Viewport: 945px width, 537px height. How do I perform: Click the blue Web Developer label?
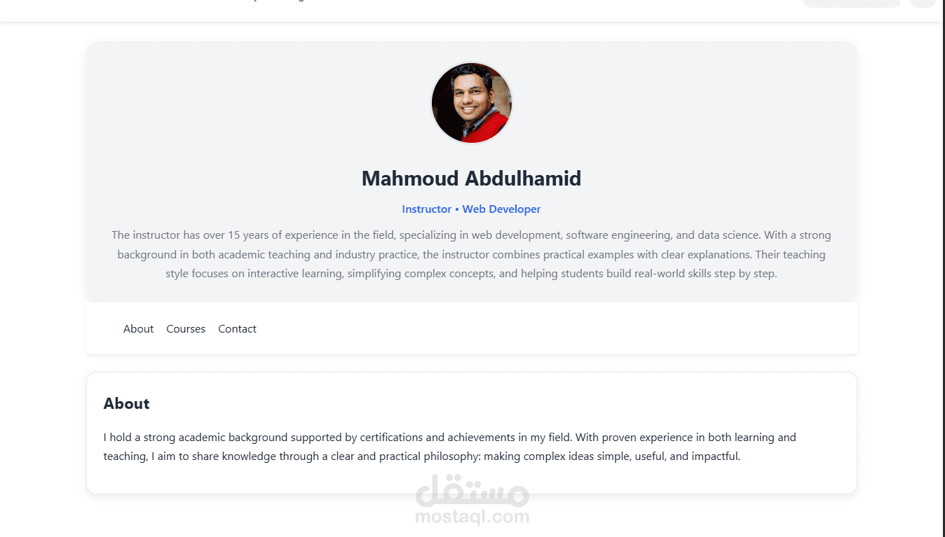[501, 209]
